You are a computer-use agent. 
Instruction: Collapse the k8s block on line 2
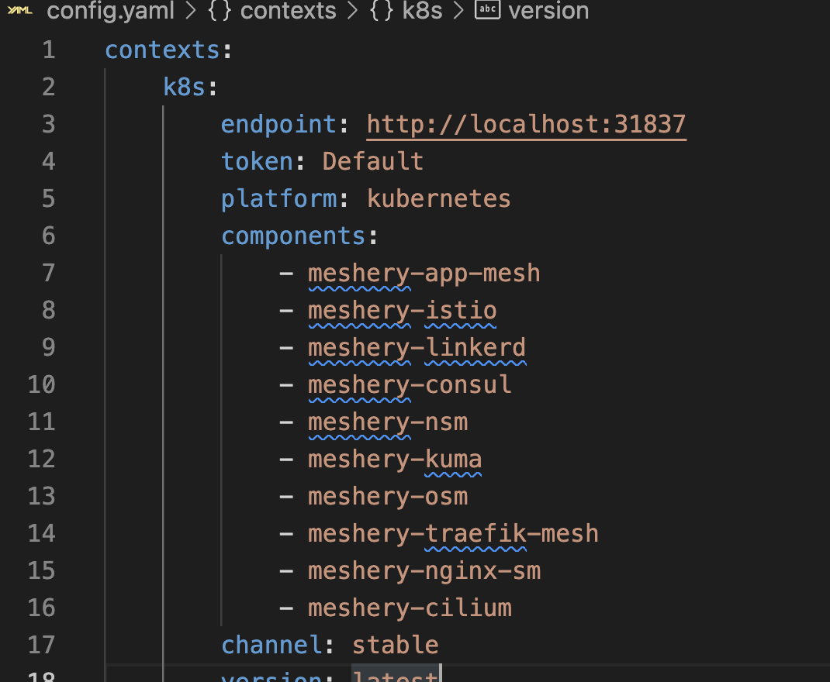tap(83, 87)
